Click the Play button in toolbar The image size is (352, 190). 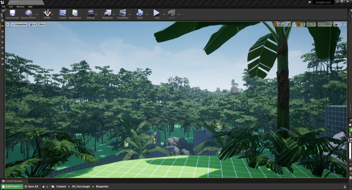tap(157, 14)
